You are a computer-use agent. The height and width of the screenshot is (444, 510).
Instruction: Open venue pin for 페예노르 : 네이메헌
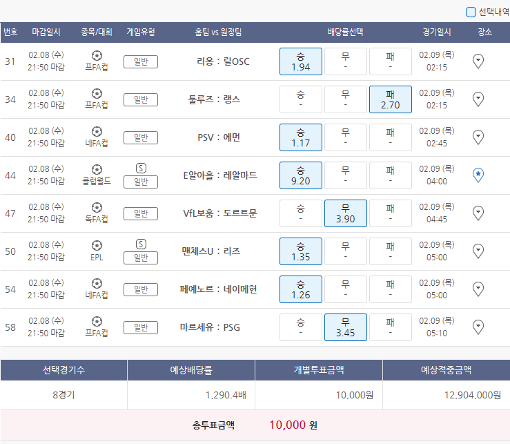[x=478, y=289]
